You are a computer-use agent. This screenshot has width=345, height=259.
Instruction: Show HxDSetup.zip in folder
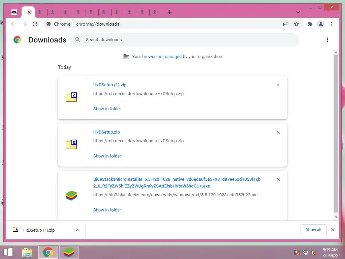107,156
